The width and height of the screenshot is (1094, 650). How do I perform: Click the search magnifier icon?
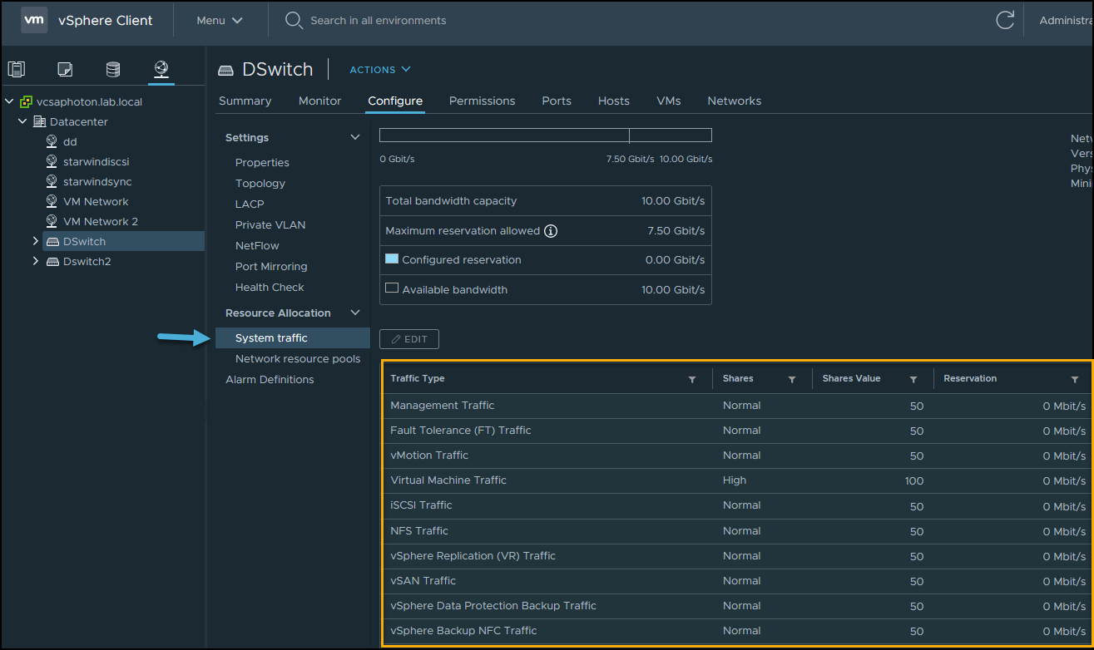point(294,21)
